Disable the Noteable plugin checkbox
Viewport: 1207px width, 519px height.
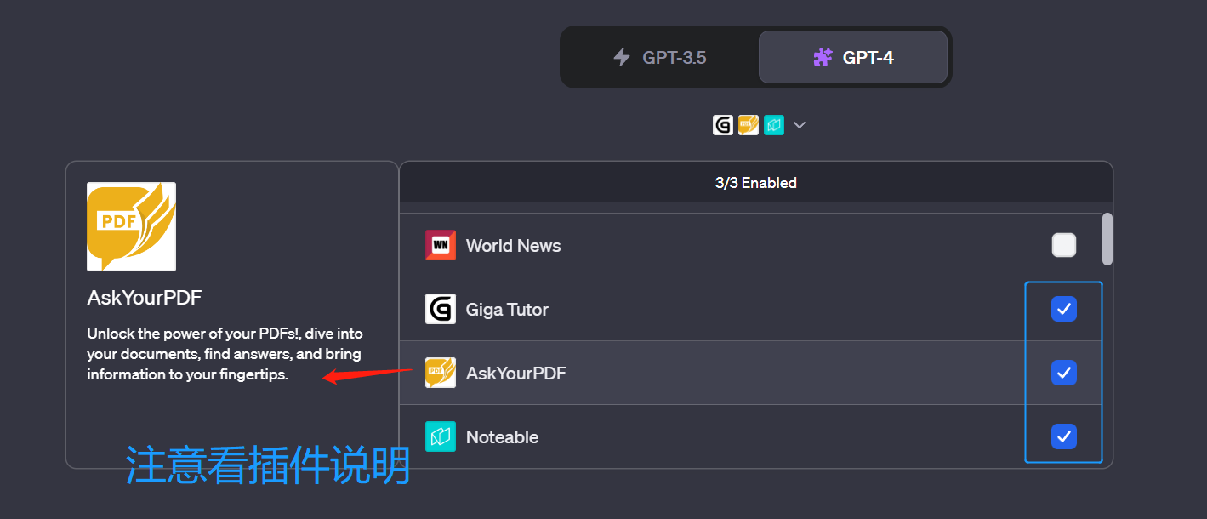[x=1064, y=436]
